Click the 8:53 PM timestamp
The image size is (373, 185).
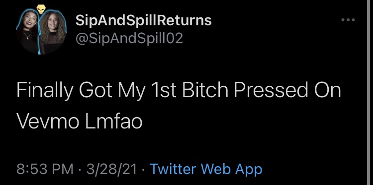[45, 169]
